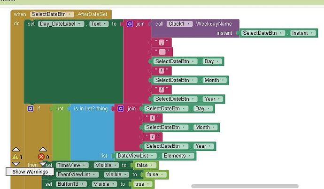The image size is (324, 189).
Task: Open the Text property dropdown
Action: click(99, 24)
